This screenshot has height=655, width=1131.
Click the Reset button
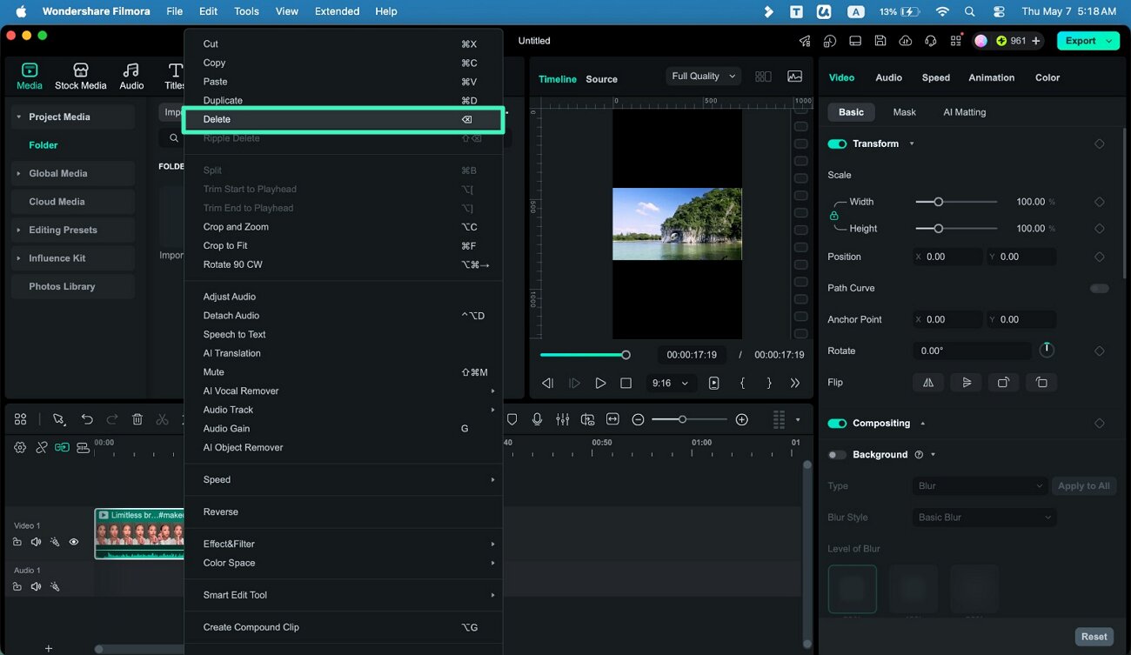click(1094, 637)
